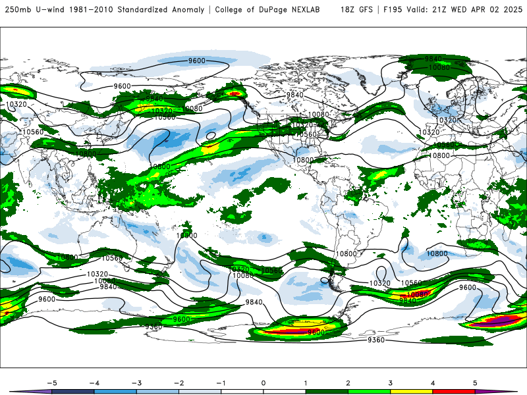Click the '-5' colorbar tick label

(x=52, y=383)
